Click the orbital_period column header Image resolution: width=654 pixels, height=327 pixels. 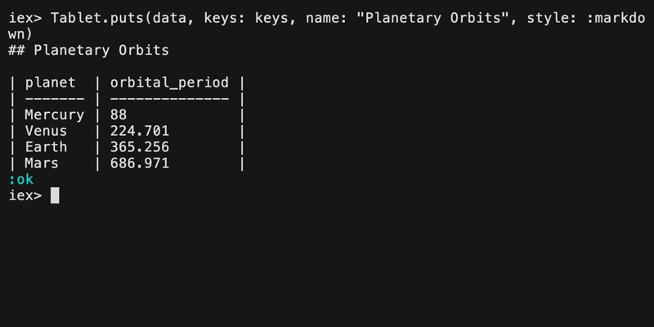[169, 83]
